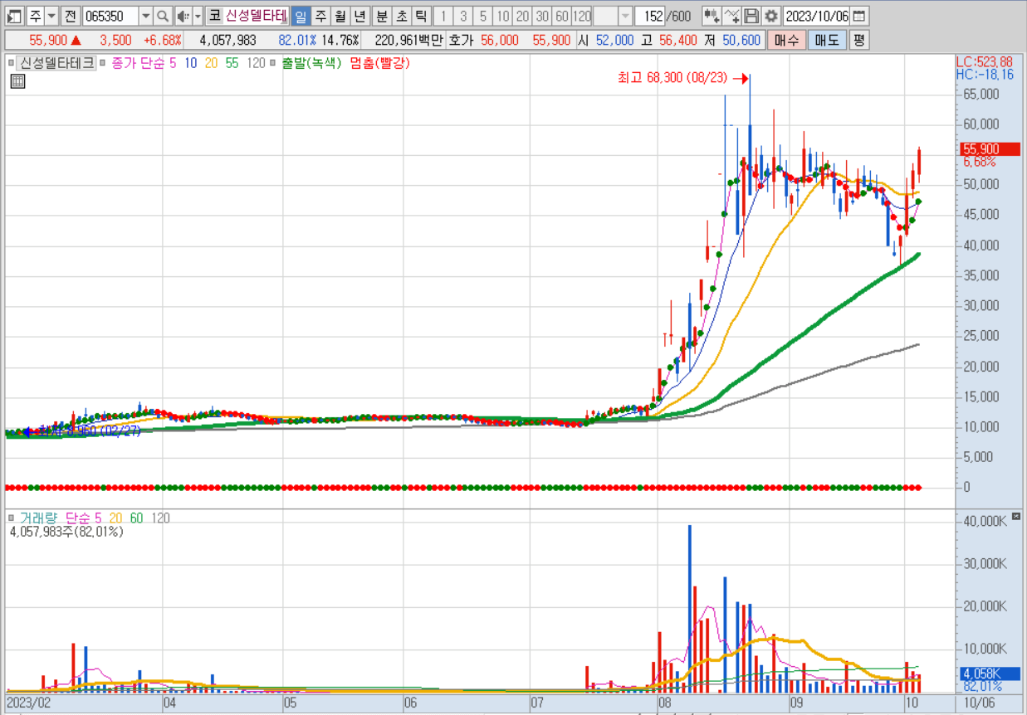Select weekly 주 chart period
Viewport: 1027px width, 715px height.
point(320,16)
